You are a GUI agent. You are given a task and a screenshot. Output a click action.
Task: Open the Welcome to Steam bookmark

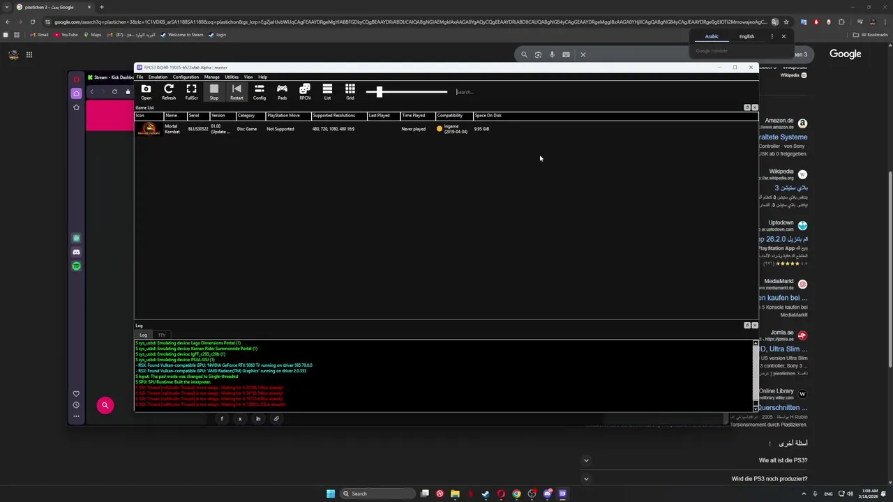click(181, 35)
